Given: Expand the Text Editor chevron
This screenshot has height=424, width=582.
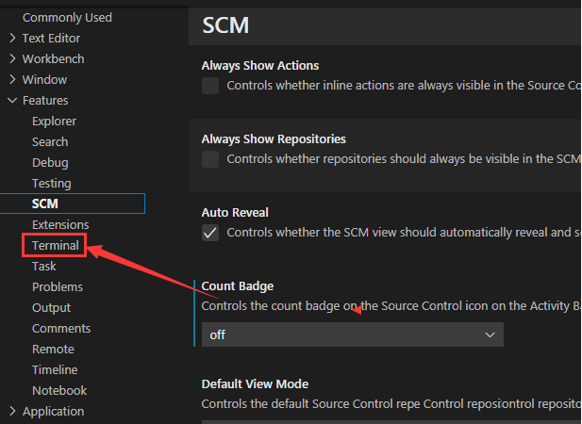Looking at the screenshot, I should pyautogui.click(x=12, y=39).
